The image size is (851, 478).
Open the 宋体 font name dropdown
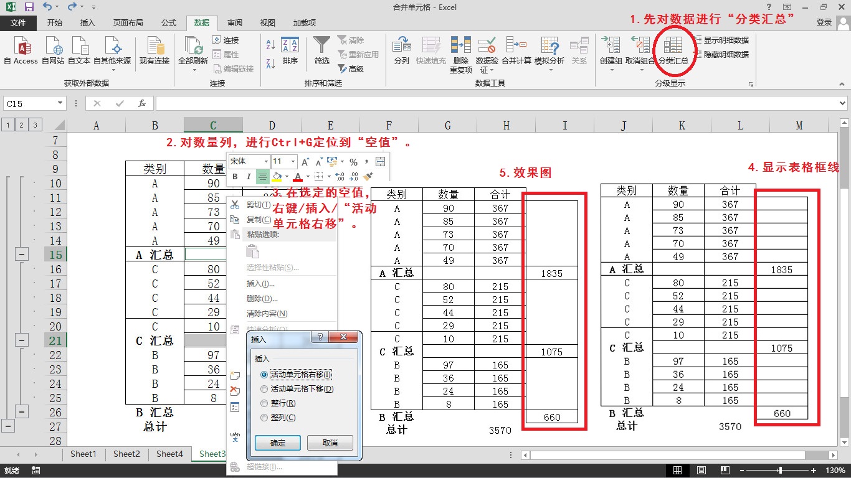tap(266, 162)
